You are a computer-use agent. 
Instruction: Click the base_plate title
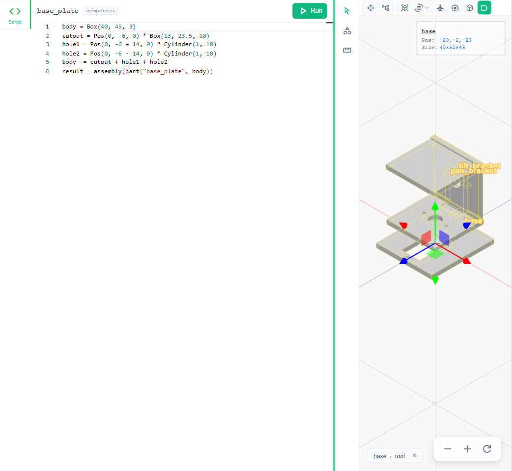pos(58,11)
